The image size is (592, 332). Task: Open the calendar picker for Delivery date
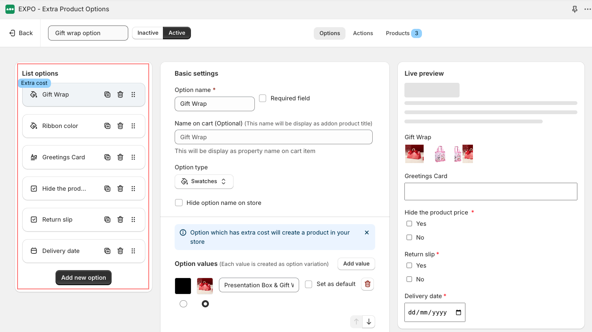click(x=458, y=312)
